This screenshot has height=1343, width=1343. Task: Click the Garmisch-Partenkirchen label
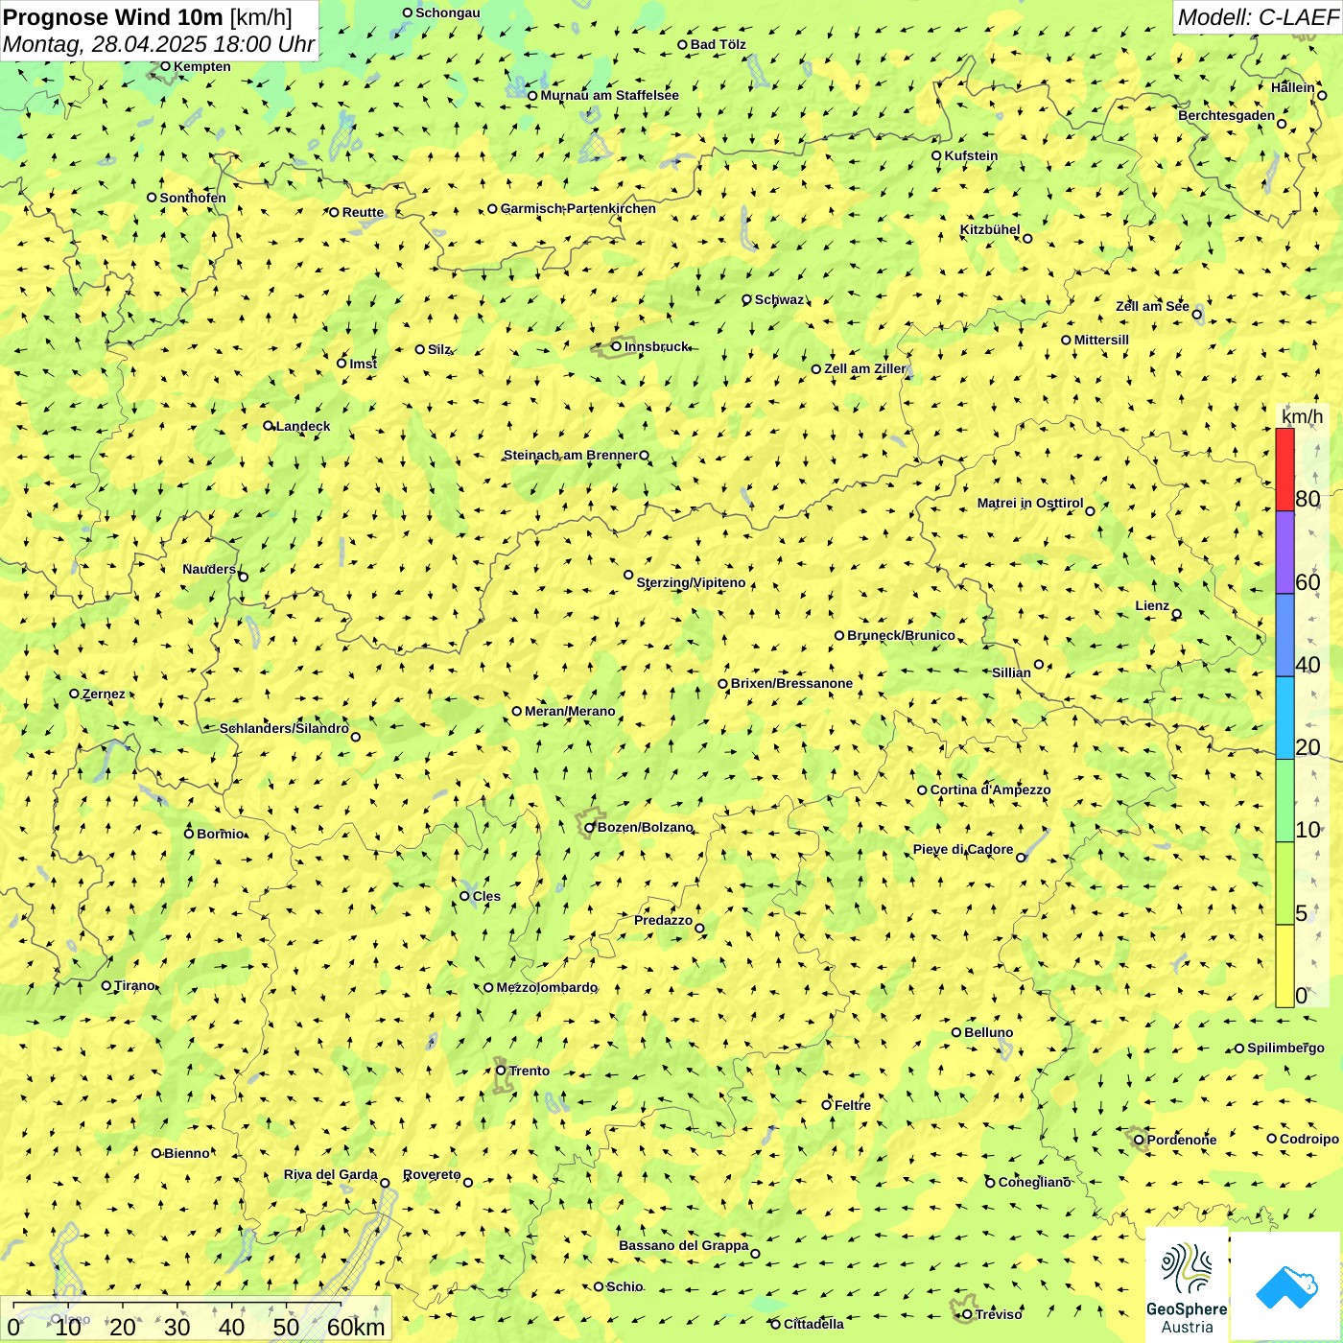tap(578, 208)
